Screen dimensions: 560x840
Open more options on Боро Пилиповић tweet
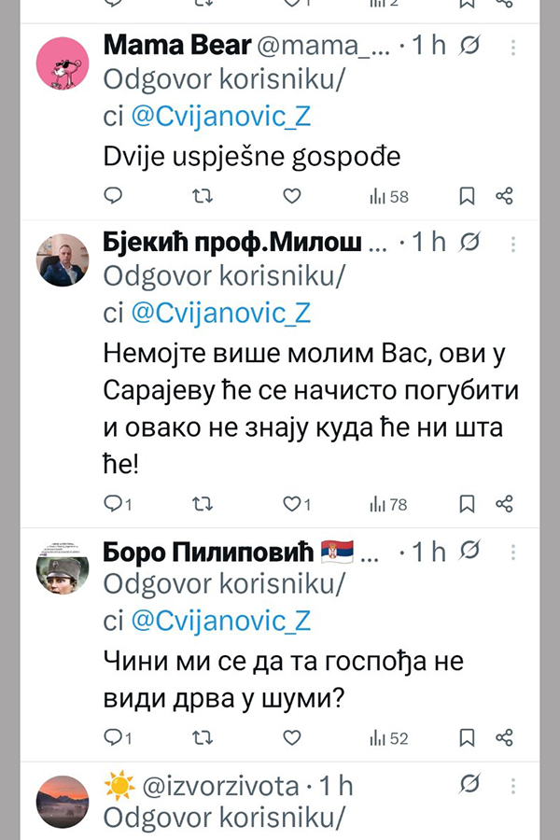click(512, 552)
